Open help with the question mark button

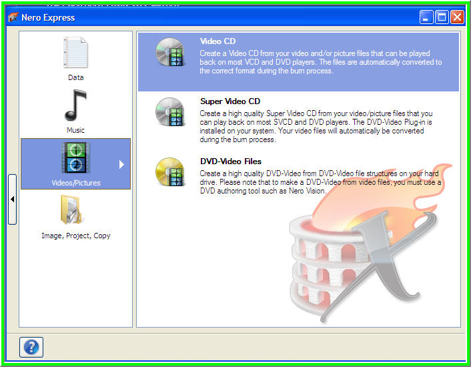point(31,347)
